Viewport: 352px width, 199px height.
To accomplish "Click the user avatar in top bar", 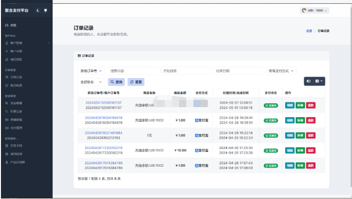I will click(304, 10).
